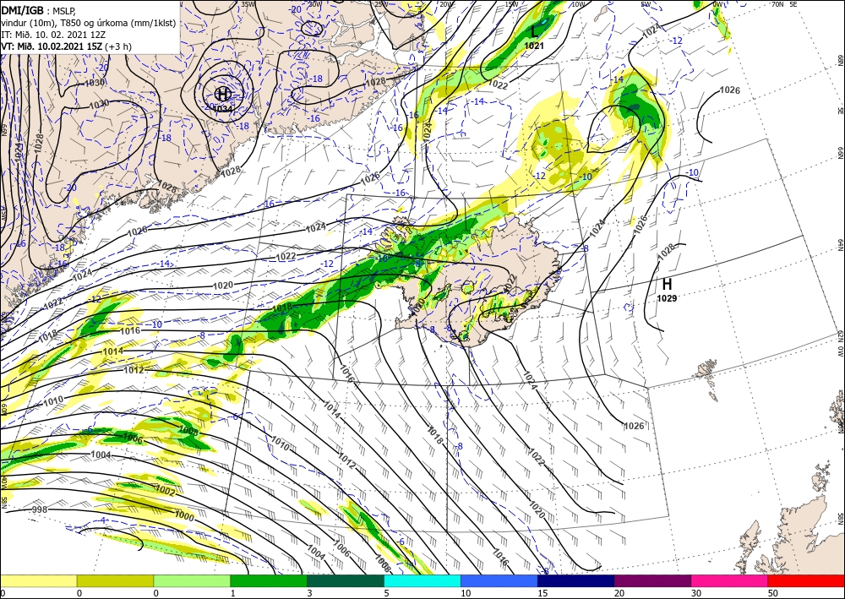Click the legend value 3

click(x=309, y=593)
